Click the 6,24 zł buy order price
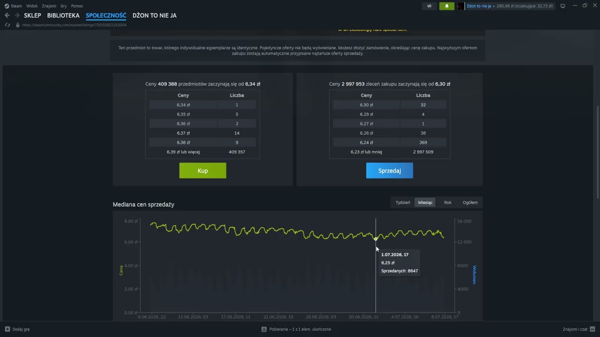Screen dimensions: 600x337 (367, 142)
